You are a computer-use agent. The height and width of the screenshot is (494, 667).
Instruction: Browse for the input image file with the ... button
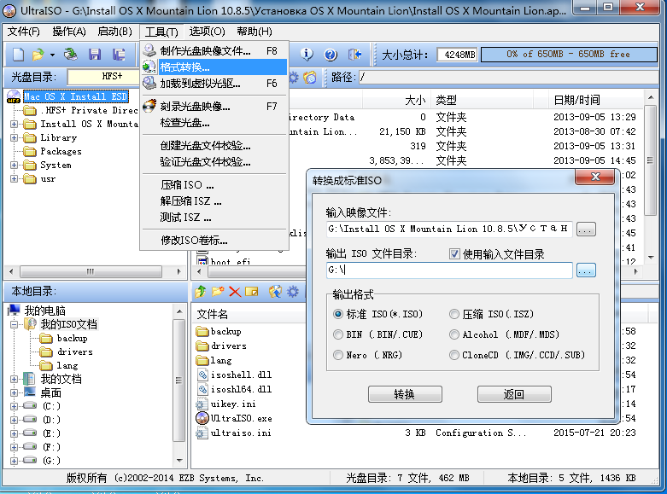(x=586, y=230)
